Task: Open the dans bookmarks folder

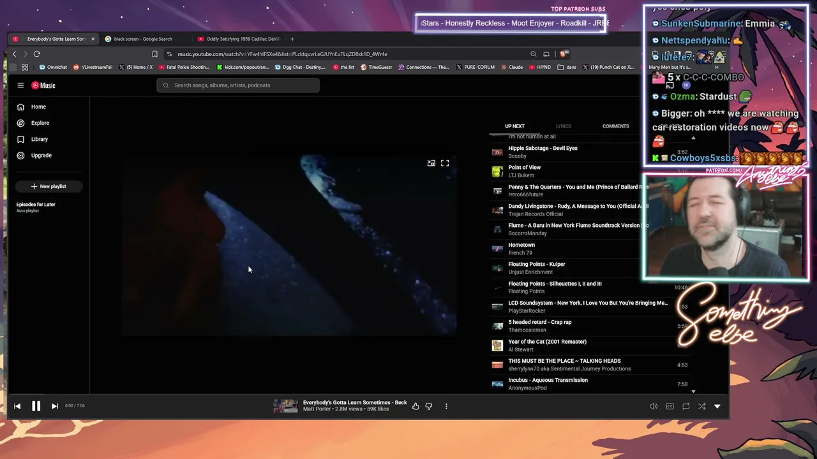Action: 567,67
